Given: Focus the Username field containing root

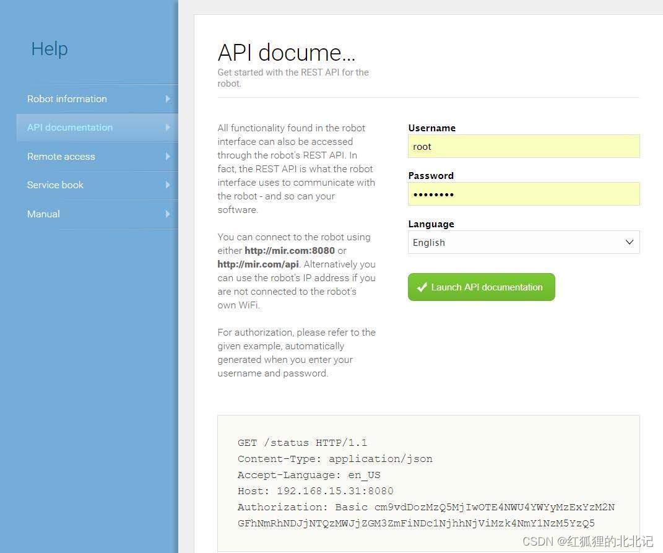Looking at the screenshot, I should (x=524, y=146).
